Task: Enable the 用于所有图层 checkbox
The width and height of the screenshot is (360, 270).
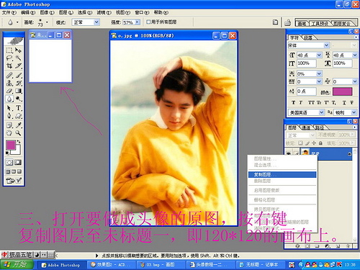Action: tap(148, 22)
